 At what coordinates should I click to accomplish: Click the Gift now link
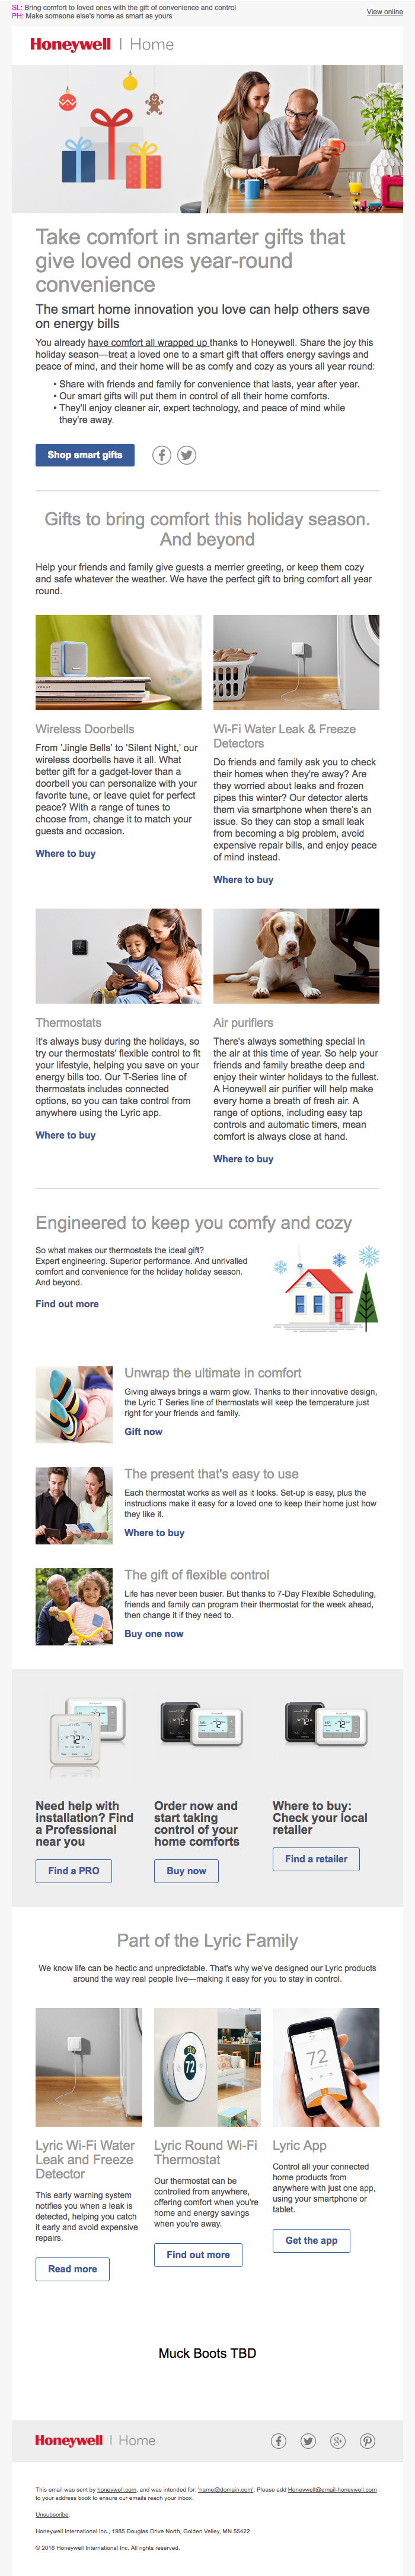143,1432
